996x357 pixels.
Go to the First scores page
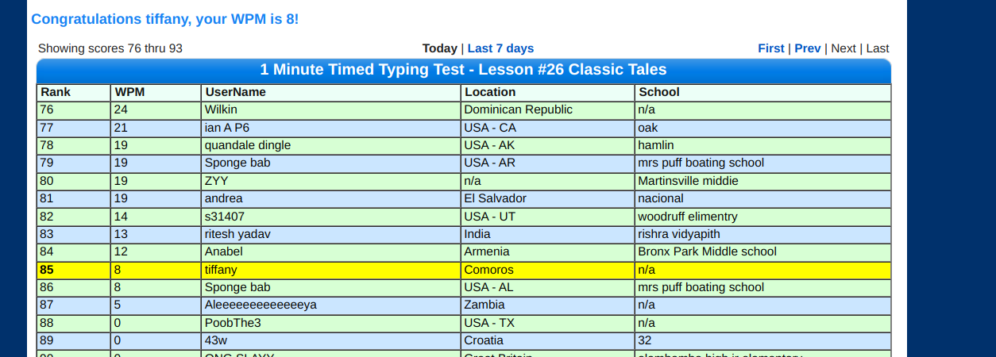(x=771, y=48)
